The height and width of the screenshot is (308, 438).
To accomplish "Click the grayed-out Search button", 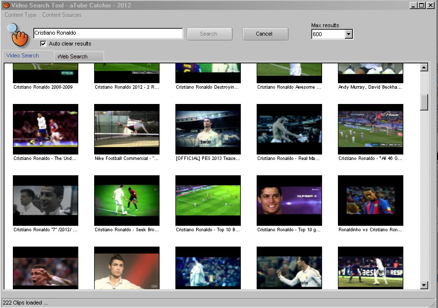I will pos(209,34).
